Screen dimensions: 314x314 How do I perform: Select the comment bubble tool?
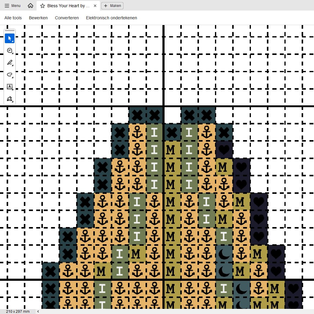(x=10, y=51)
